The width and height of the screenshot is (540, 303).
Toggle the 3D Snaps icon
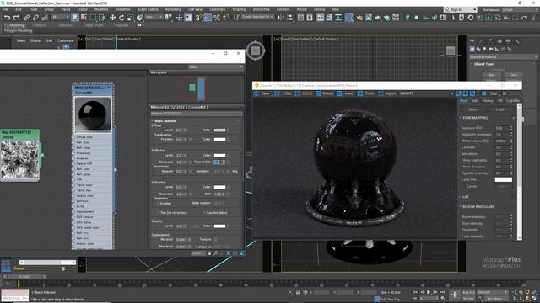pyautogui.click(x=198, y=17)
